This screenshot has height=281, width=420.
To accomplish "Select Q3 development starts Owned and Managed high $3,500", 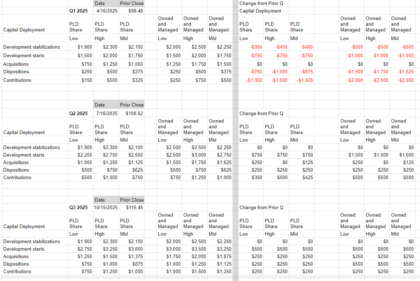I will [x=195, y=249].
